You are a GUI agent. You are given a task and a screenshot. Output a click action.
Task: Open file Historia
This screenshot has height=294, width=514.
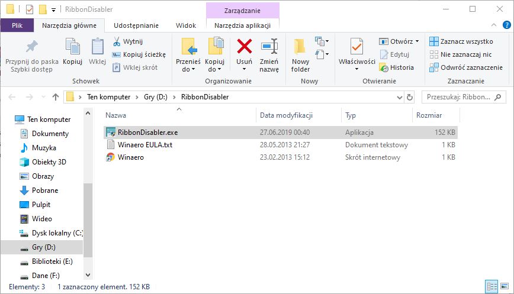coord(397,67)
